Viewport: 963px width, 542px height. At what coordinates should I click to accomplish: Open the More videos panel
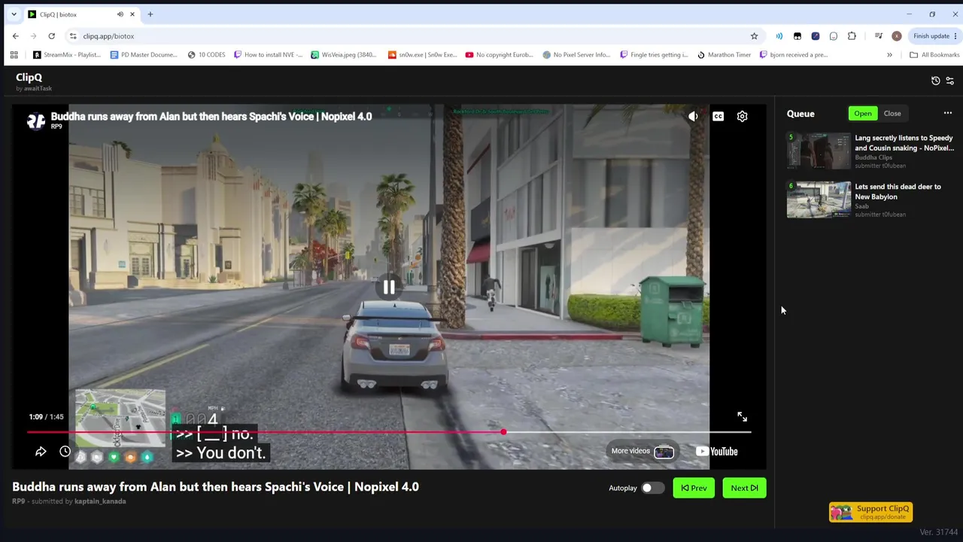[x=643, y=451]
